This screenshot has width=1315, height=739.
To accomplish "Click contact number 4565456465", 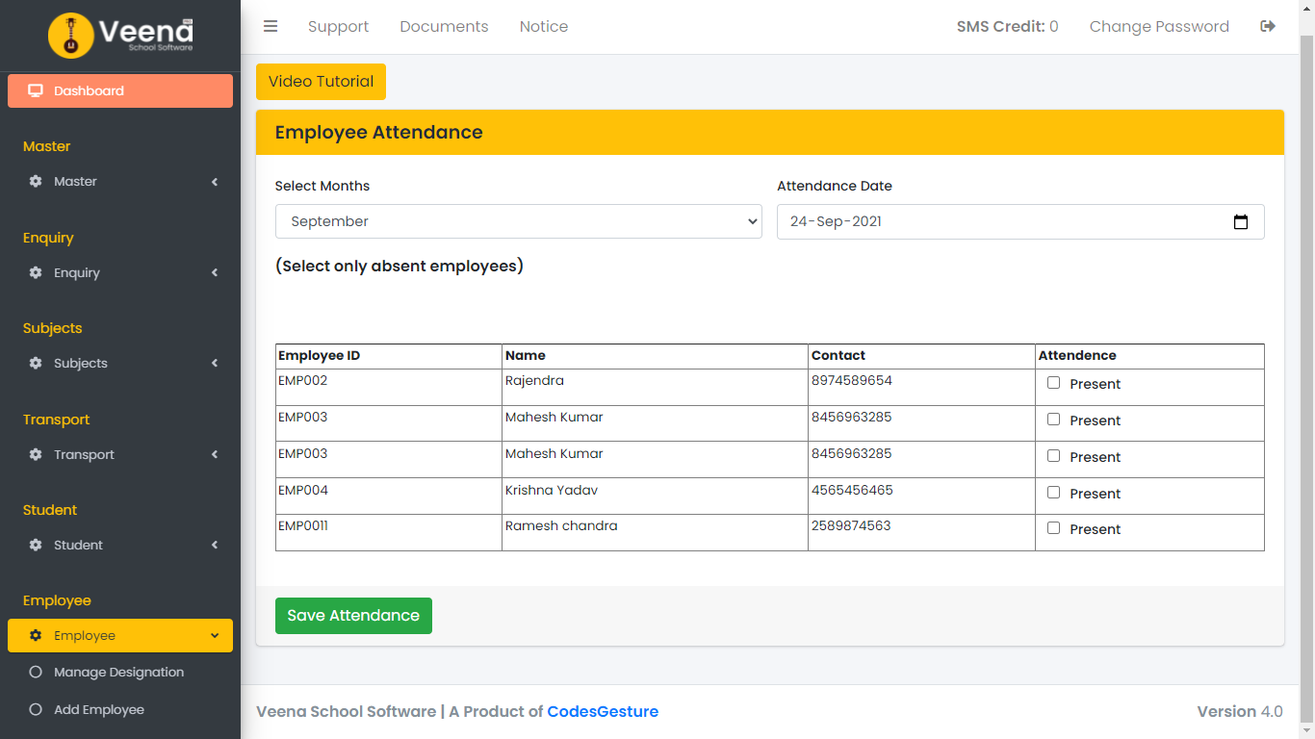I will pos(852,490).
